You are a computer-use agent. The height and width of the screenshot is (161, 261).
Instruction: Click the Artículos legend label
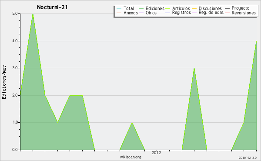pos(181,8)
